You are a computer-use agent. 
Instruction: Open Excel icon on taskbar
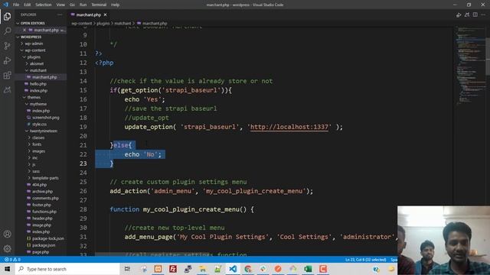(x=308, y=269)
